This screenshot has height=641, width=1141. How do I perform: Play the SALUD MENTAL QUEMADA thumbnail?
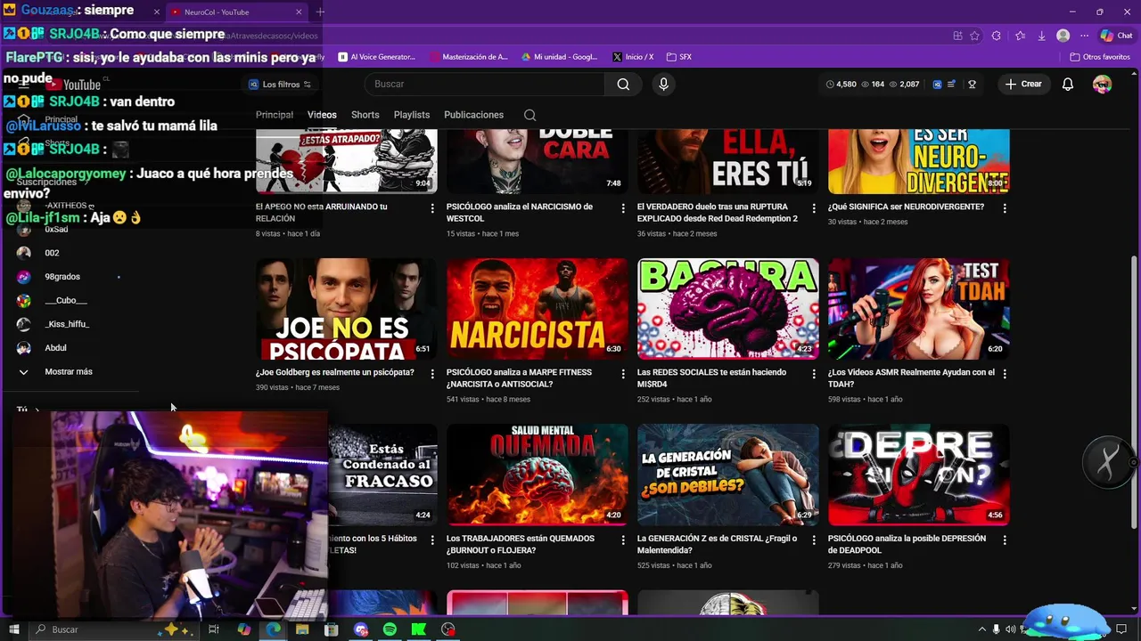538,475
